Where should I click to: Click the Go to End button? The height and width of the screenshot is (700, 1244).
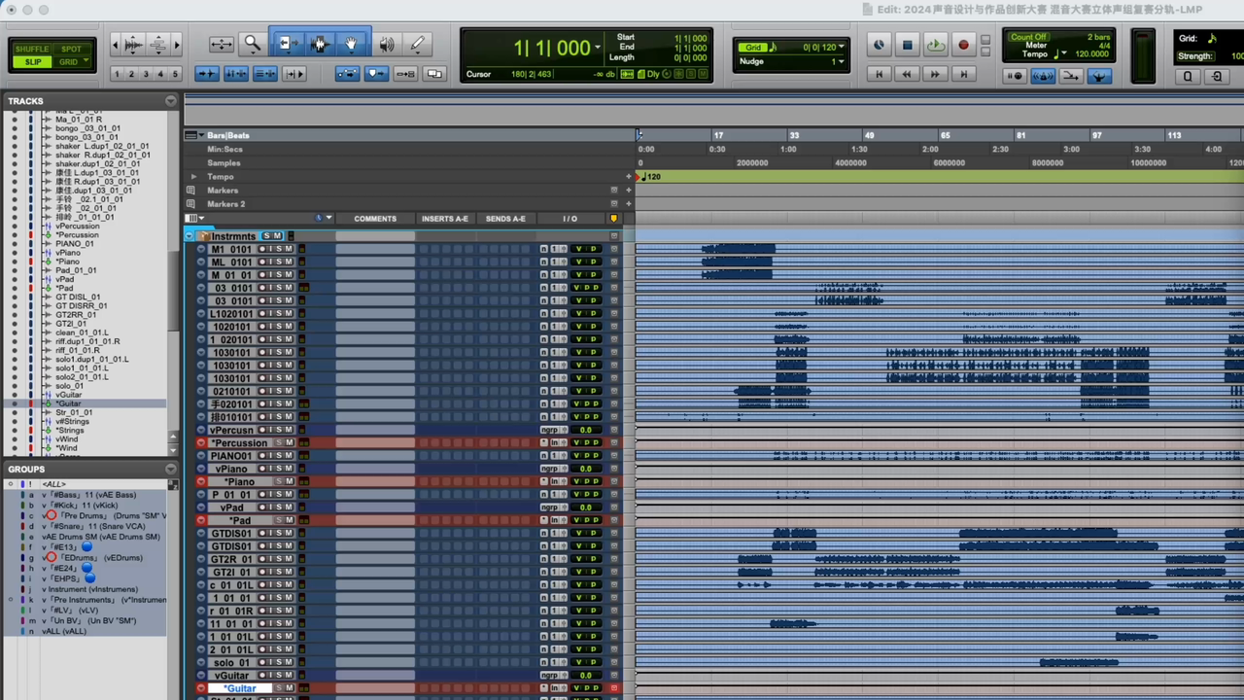pyautogui.click(x=963, y=74)
